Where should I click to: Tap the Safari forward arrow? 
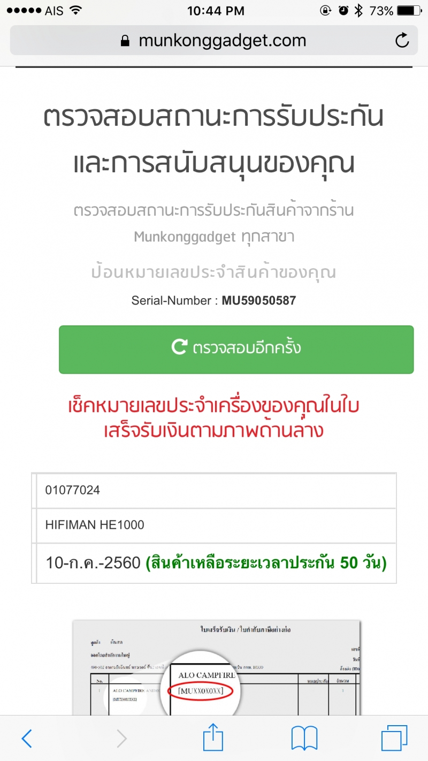point(122,739)
